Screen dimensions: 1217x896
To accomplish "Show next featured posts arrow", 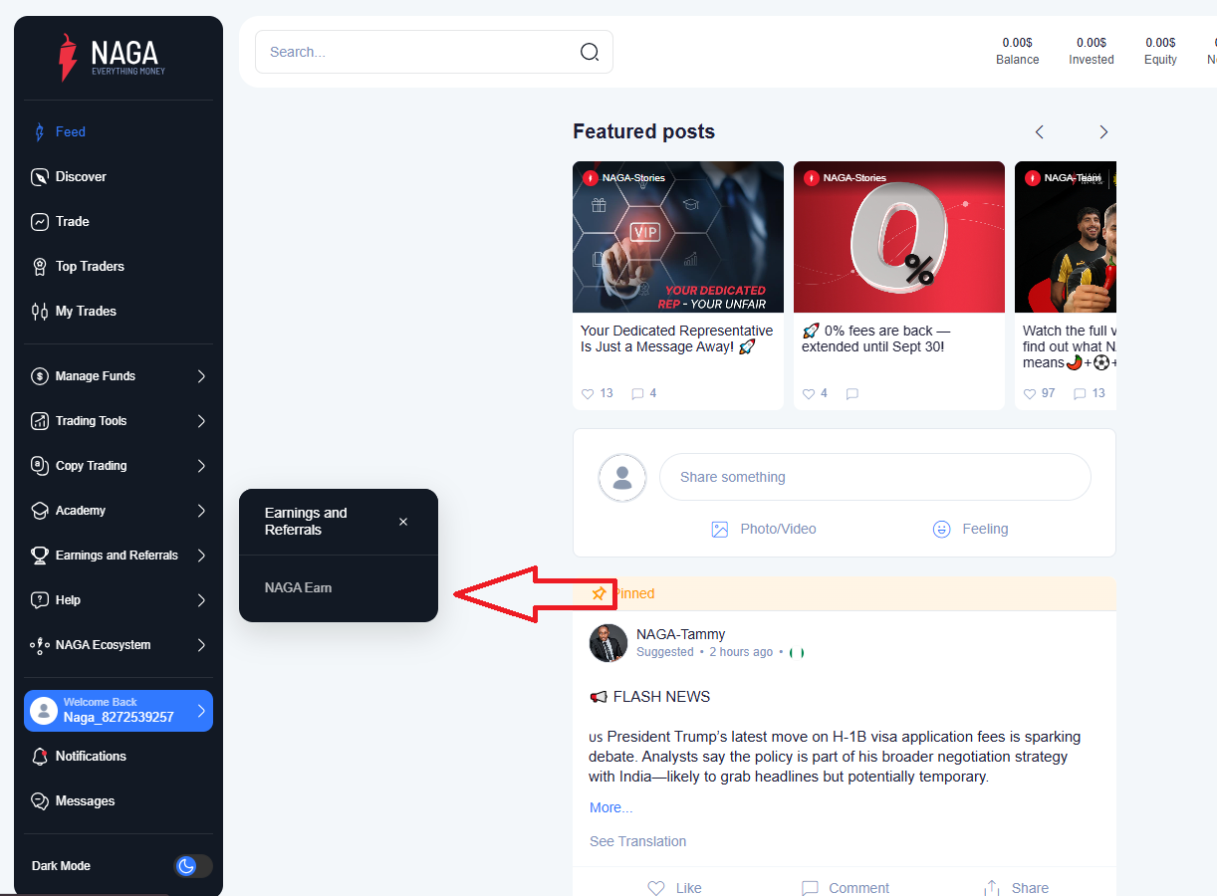I will pyautogui.click(x=1103, y=131).
